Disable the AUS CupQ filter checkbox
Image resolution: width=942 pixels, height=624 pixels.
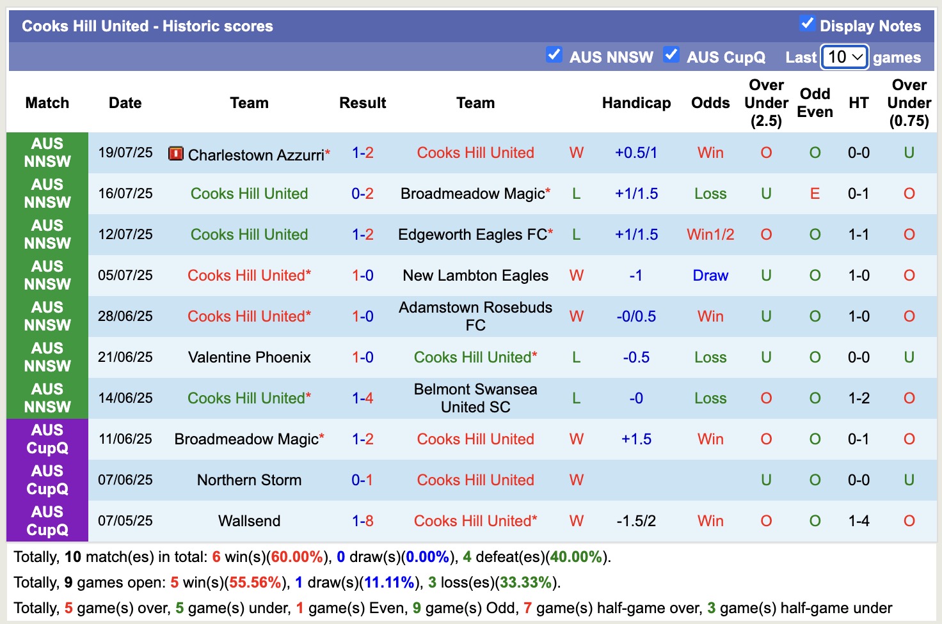[x=671, y=55]
